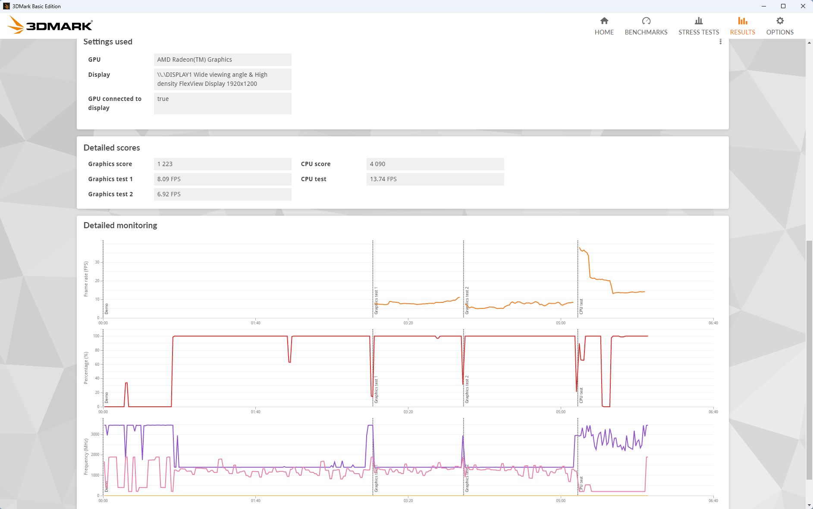Click the Graphics test 1 marker on frame rate chart

[x=376, y=301]
